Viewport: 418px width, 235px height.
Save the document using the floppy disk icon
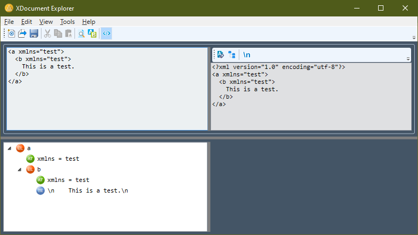pyautogui.click(x=34, y=33)
